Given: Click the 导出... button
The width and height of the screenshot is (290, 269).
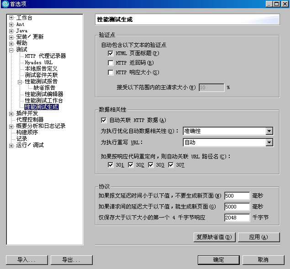Looking at the screenshot, I should tap(72, 260).
